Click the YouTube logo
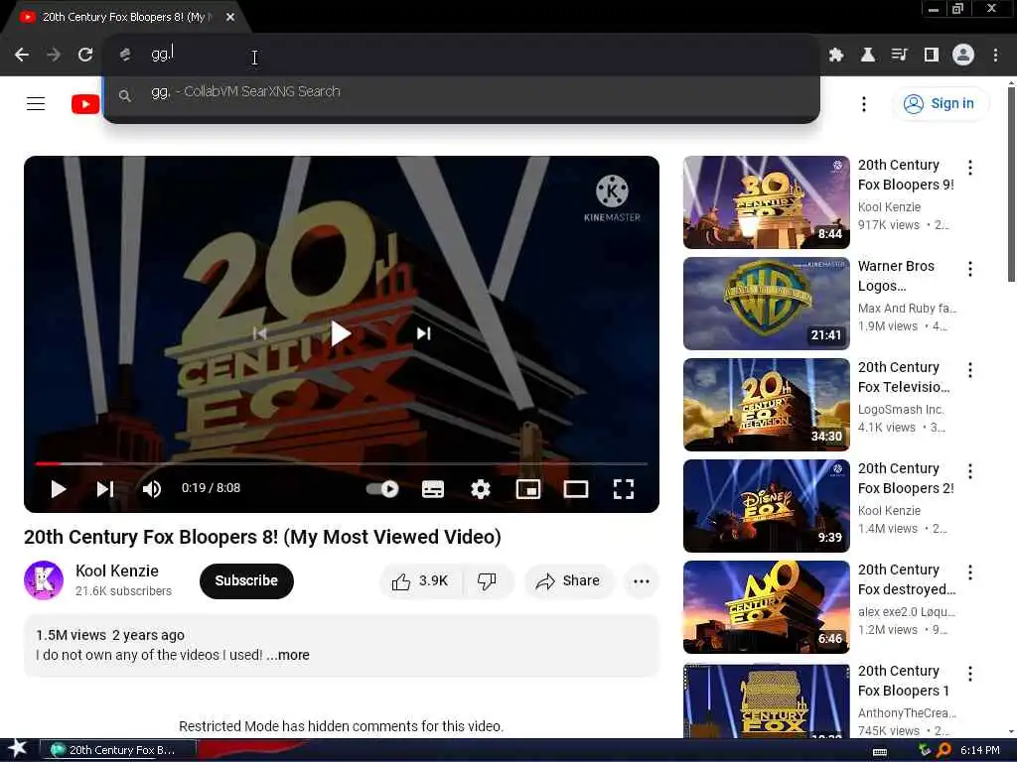 (85, 103)
